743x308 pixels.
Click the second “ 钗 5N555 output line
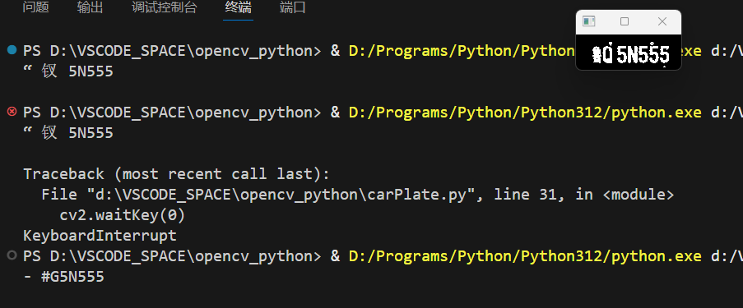coord(68,133)
